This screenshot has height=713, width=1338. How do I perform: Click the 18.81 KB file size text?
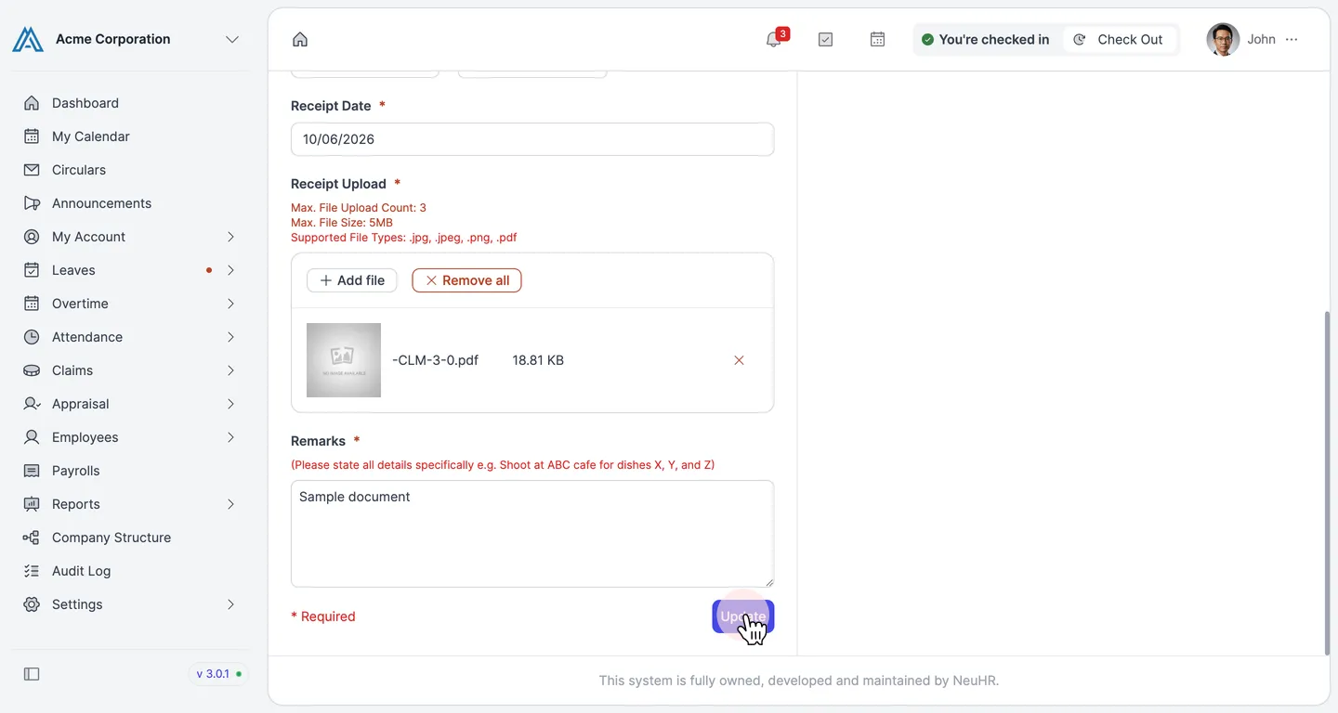pos(538,360)
